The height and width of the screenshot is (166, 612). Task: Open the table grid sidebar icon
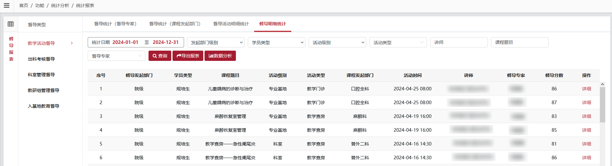(x=11, y=24)
